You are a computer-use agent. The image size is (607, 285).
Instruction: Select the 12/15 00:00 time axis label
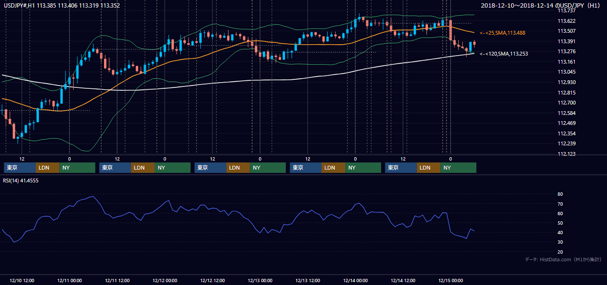(x=450, y=280)
